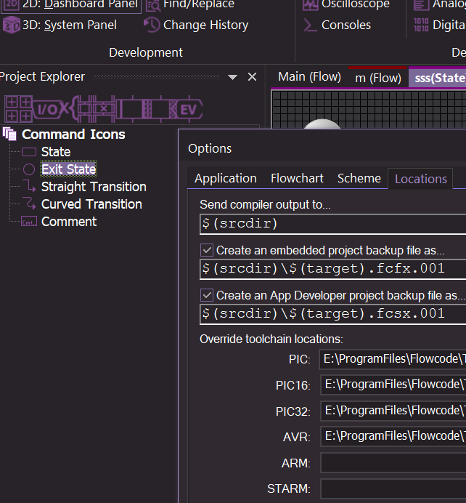Open Find/Replace tool

coord(191,4)
